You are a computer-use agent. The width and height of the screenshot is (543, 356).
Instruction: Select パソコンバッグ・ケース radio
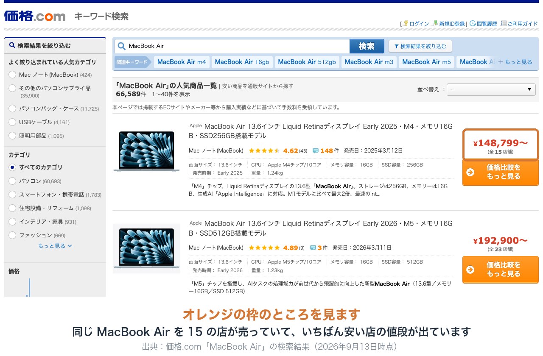[12, 108]
